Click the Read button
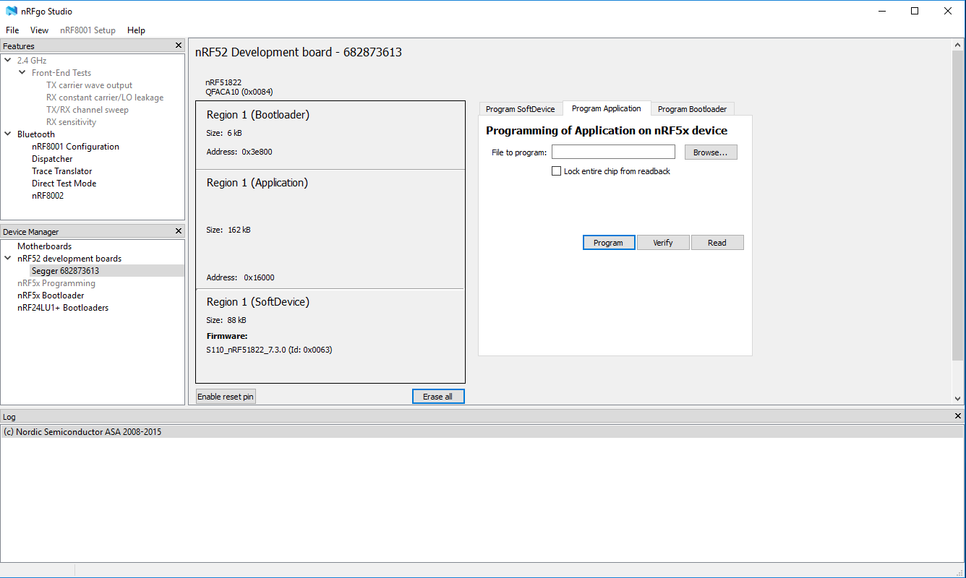 click(717, 243)
